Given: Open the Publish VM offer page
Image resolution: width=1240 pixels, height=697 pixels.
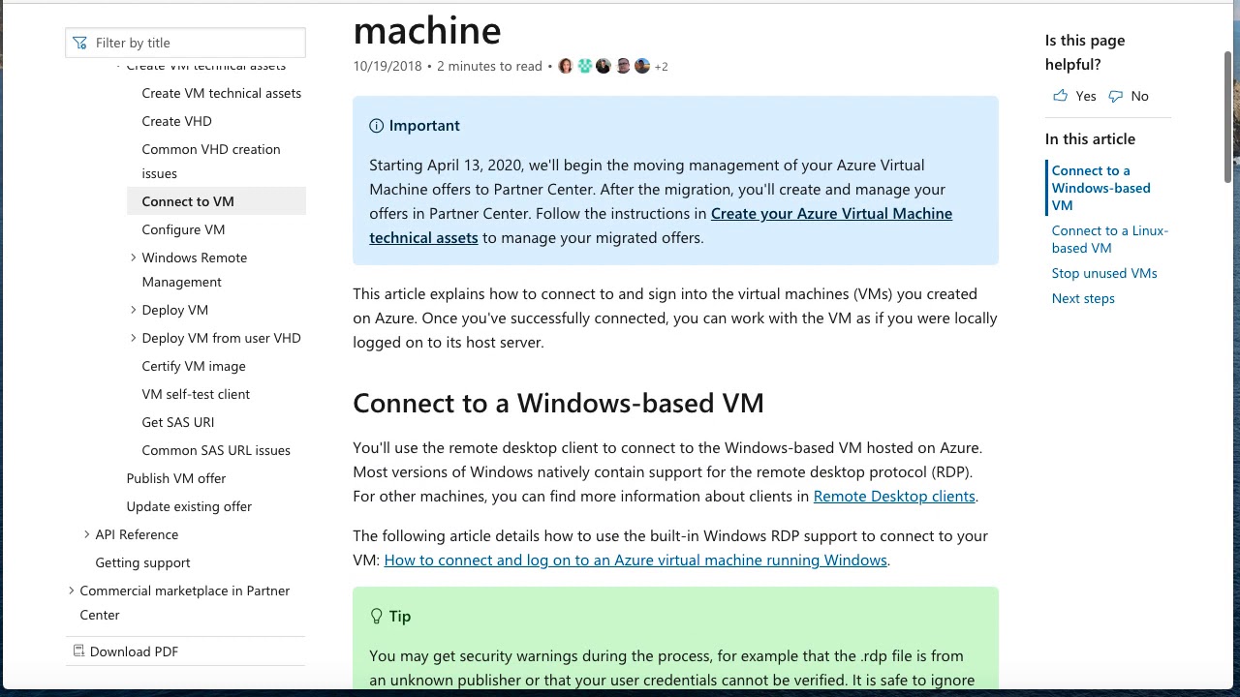Looking at the screenshot, I should (x=176, y=478).
